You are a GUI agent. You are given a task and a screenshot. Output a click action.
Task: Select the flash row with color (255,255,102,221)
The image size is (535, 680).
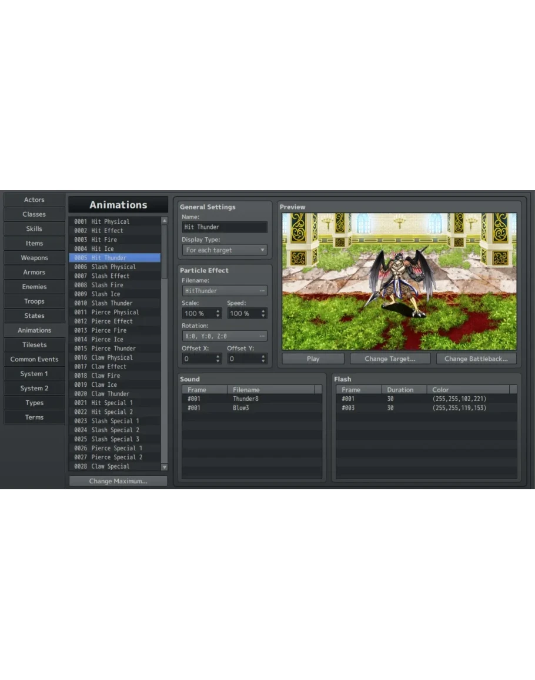coord(426,399)
